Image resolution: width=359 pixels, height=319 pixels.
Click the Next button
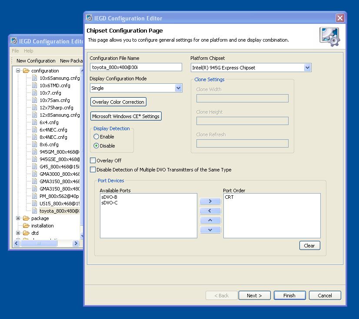(254, 296)
